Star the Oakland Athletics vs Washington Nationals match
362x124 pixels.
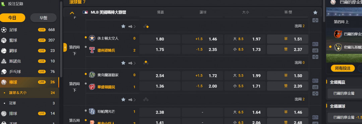[x=123, y=99]
